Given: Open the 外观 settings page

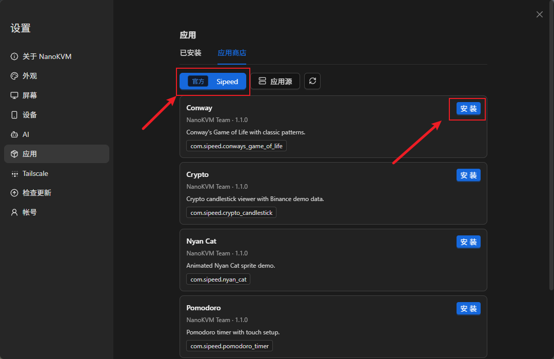Looking at the screenshot, I should pos(56,76).
